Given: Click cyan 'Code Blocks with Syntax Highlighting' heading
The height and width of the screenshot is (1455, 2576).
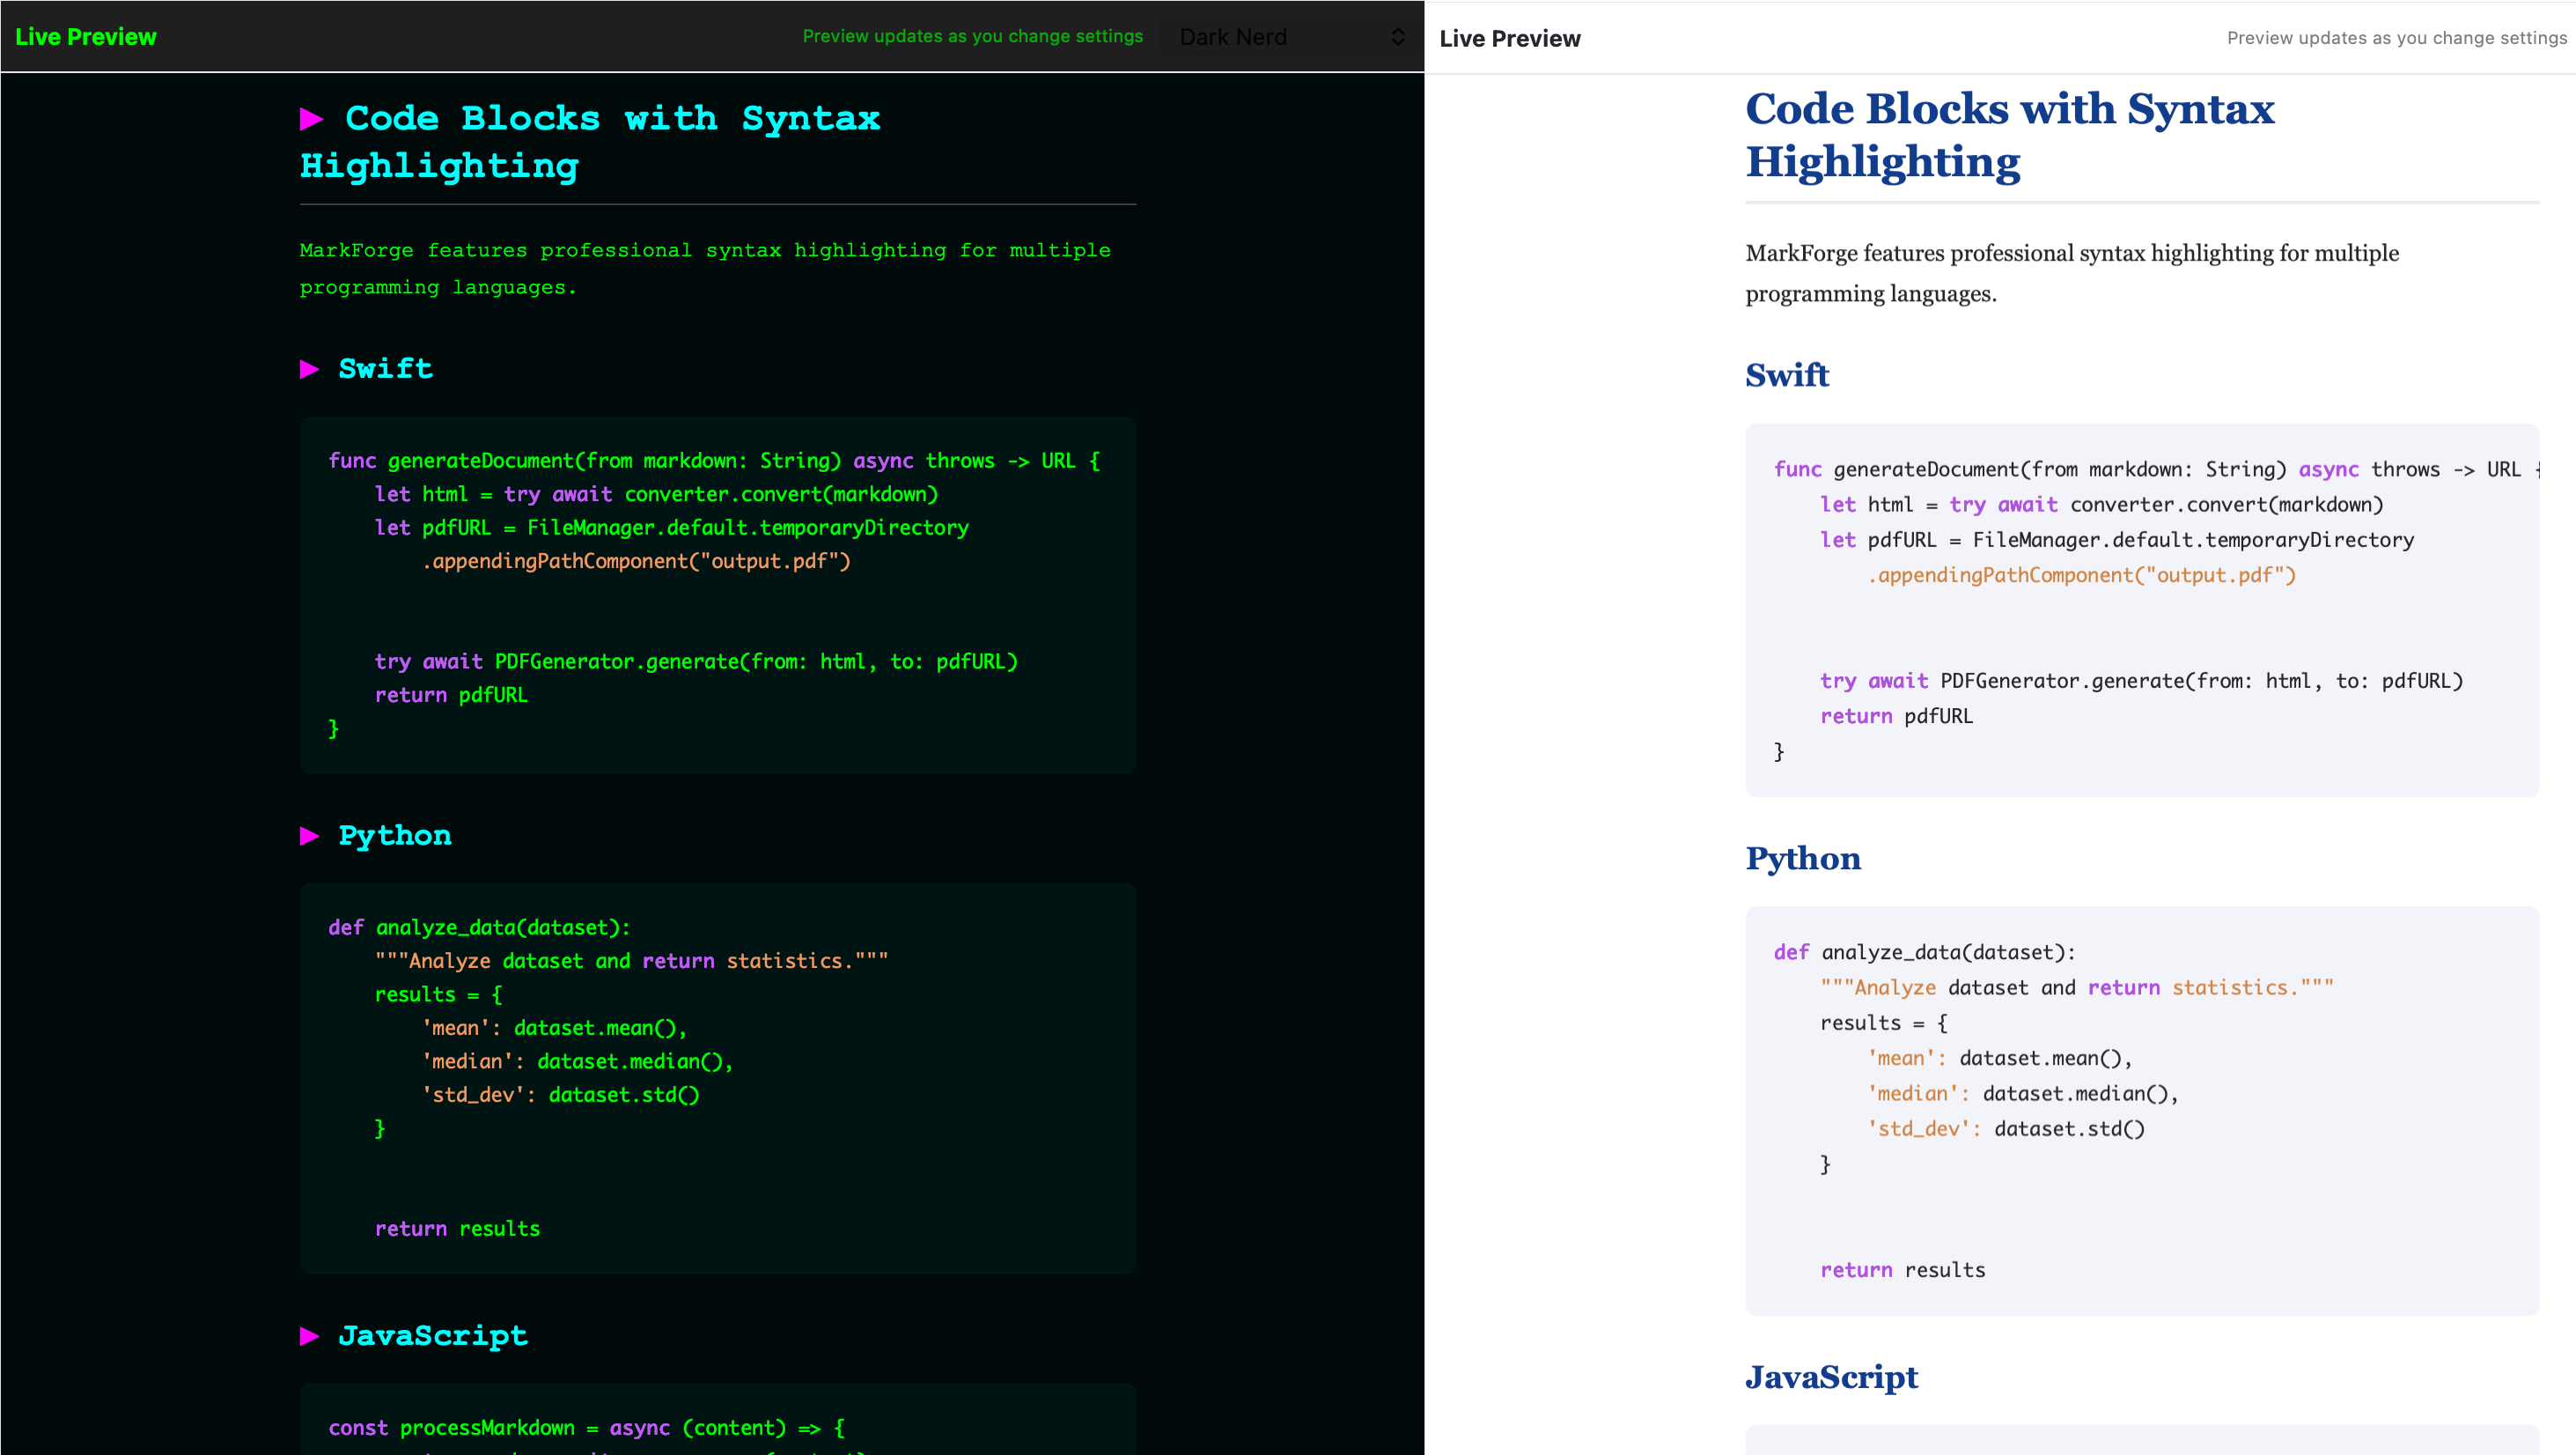Looking at the screenshot, I should [590, 141].
